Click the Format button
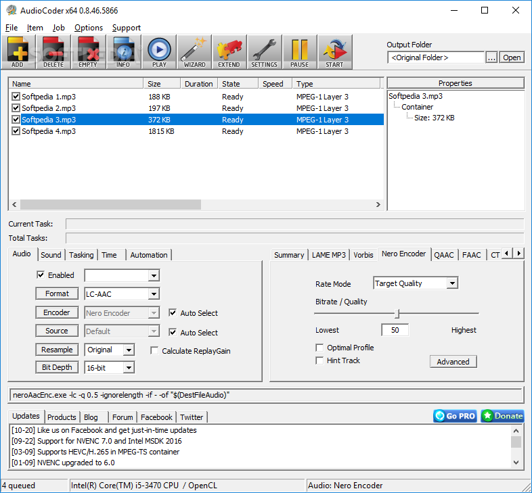 pyautogui.click(x=57, y=294)
